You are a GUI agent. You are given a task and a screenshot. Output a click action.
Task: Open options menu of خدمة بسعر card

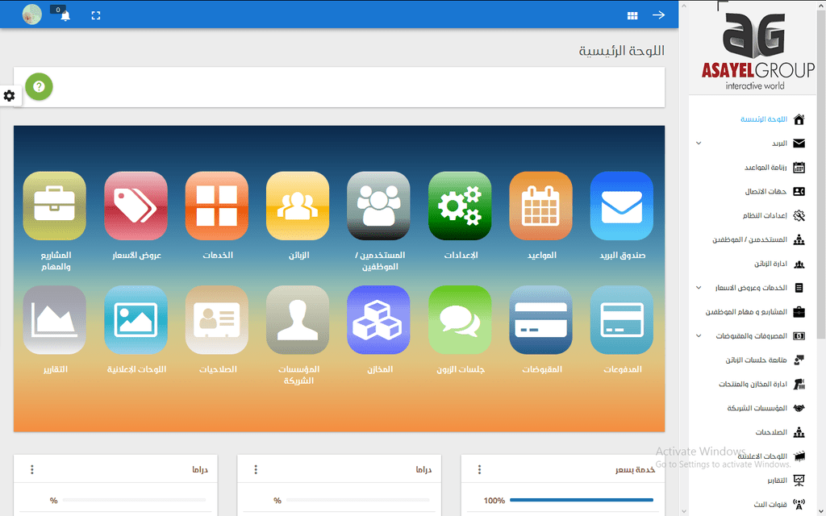pos(479,469)
